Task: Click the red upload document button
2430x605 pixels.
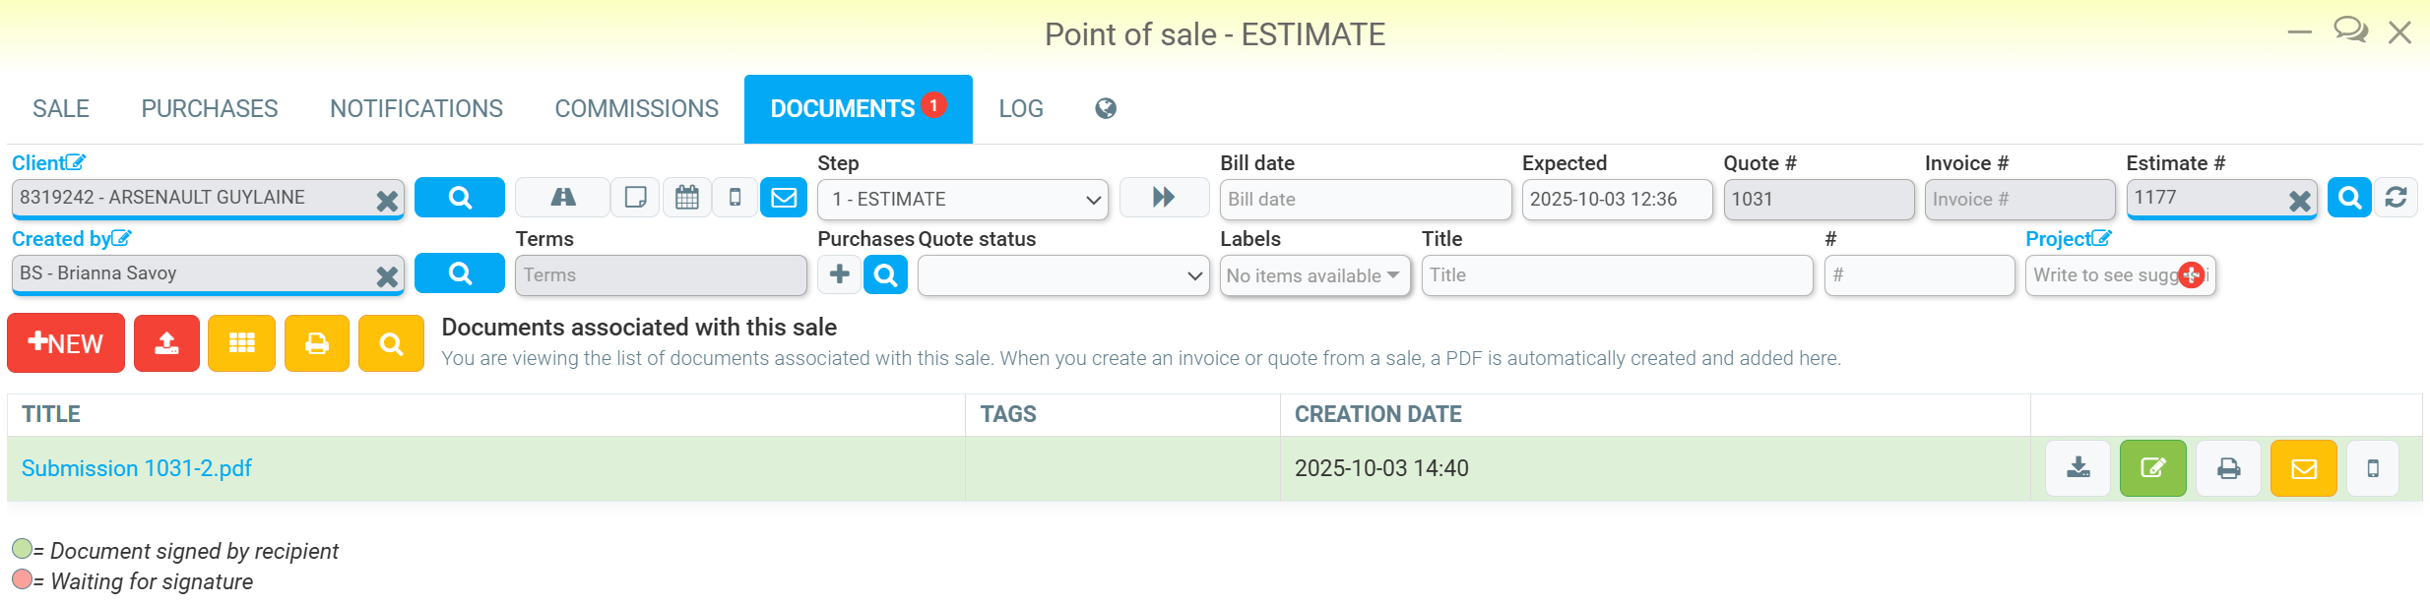Action: tap(166, 343)
